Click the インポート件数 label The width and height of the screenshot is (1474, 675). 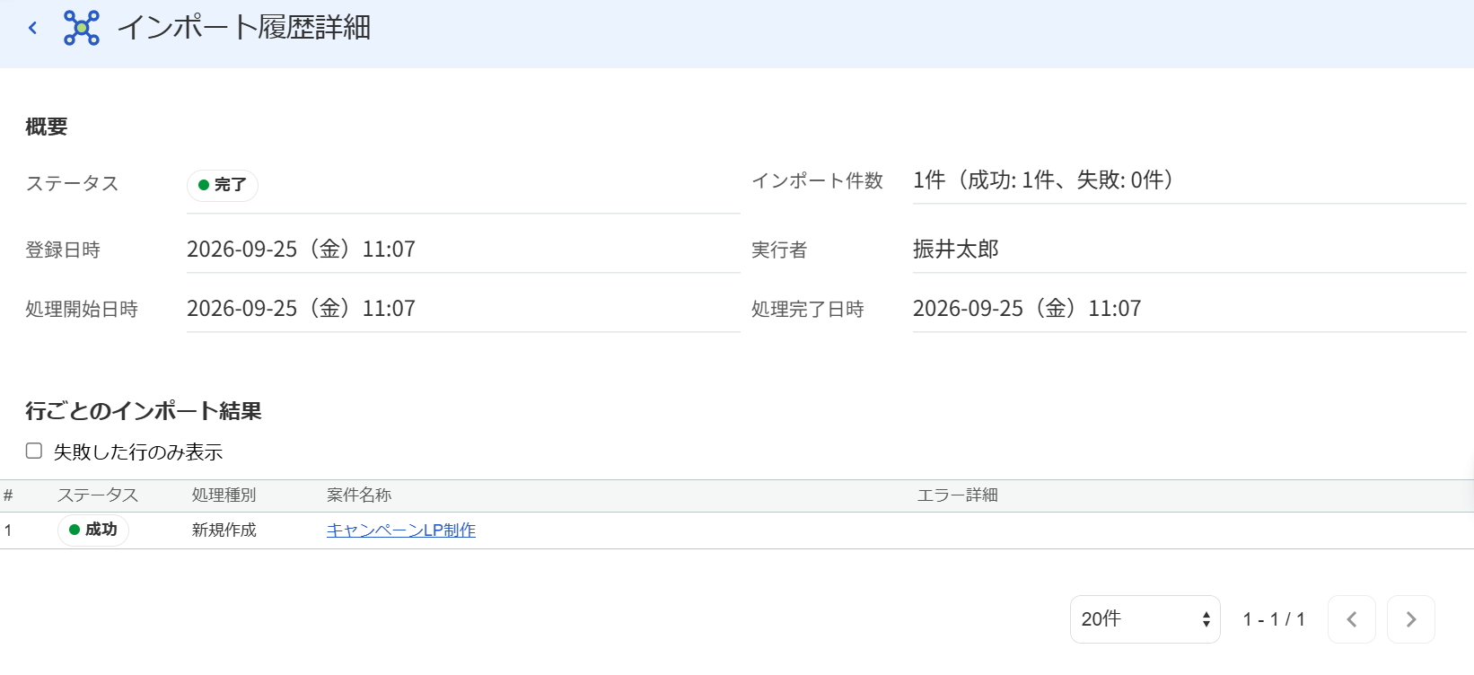[x=817, y=180]
